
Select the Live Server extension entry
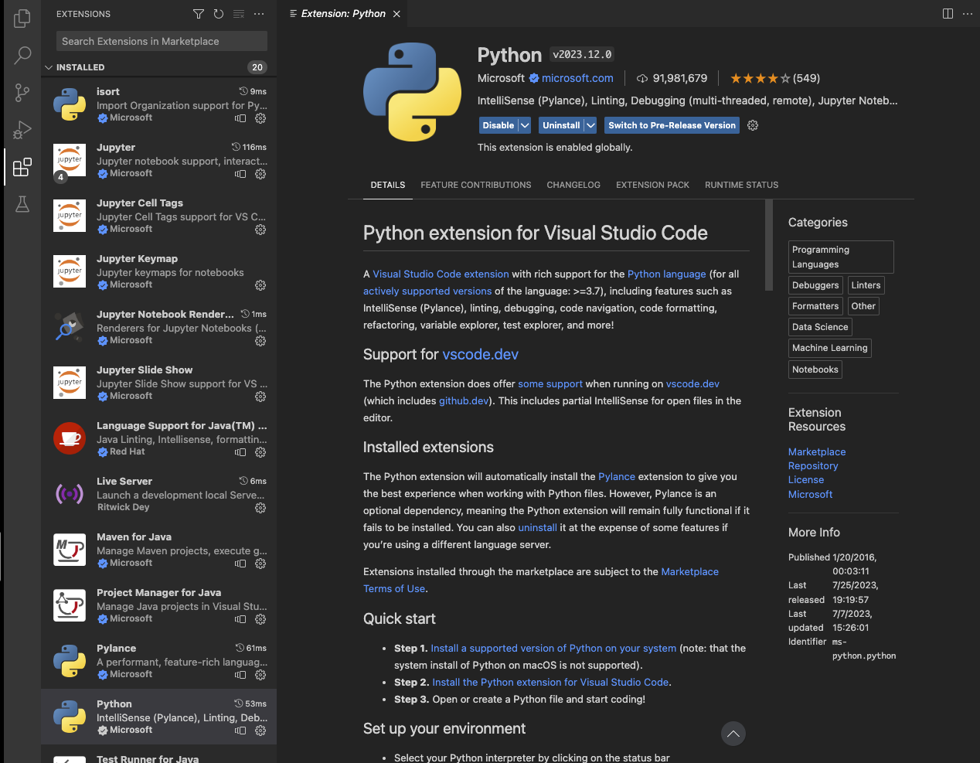[x=158, y=494]
